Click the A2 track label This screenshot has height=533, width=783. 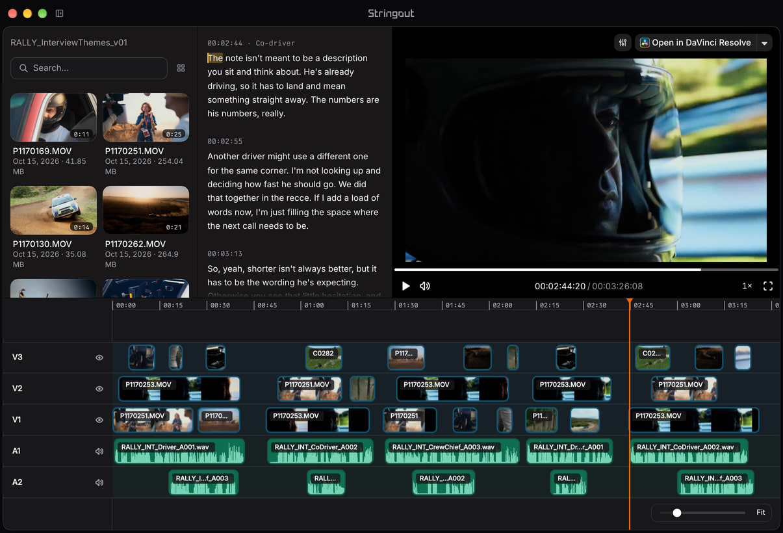pyautogui.click(x=18, y=482)
